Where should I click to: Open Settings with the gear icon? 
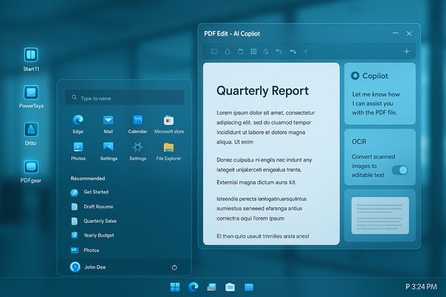pos(138,147)
